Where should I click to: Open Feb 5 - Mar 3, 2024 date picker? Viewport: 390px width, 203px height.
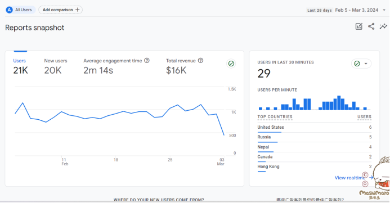click(356, 10)
